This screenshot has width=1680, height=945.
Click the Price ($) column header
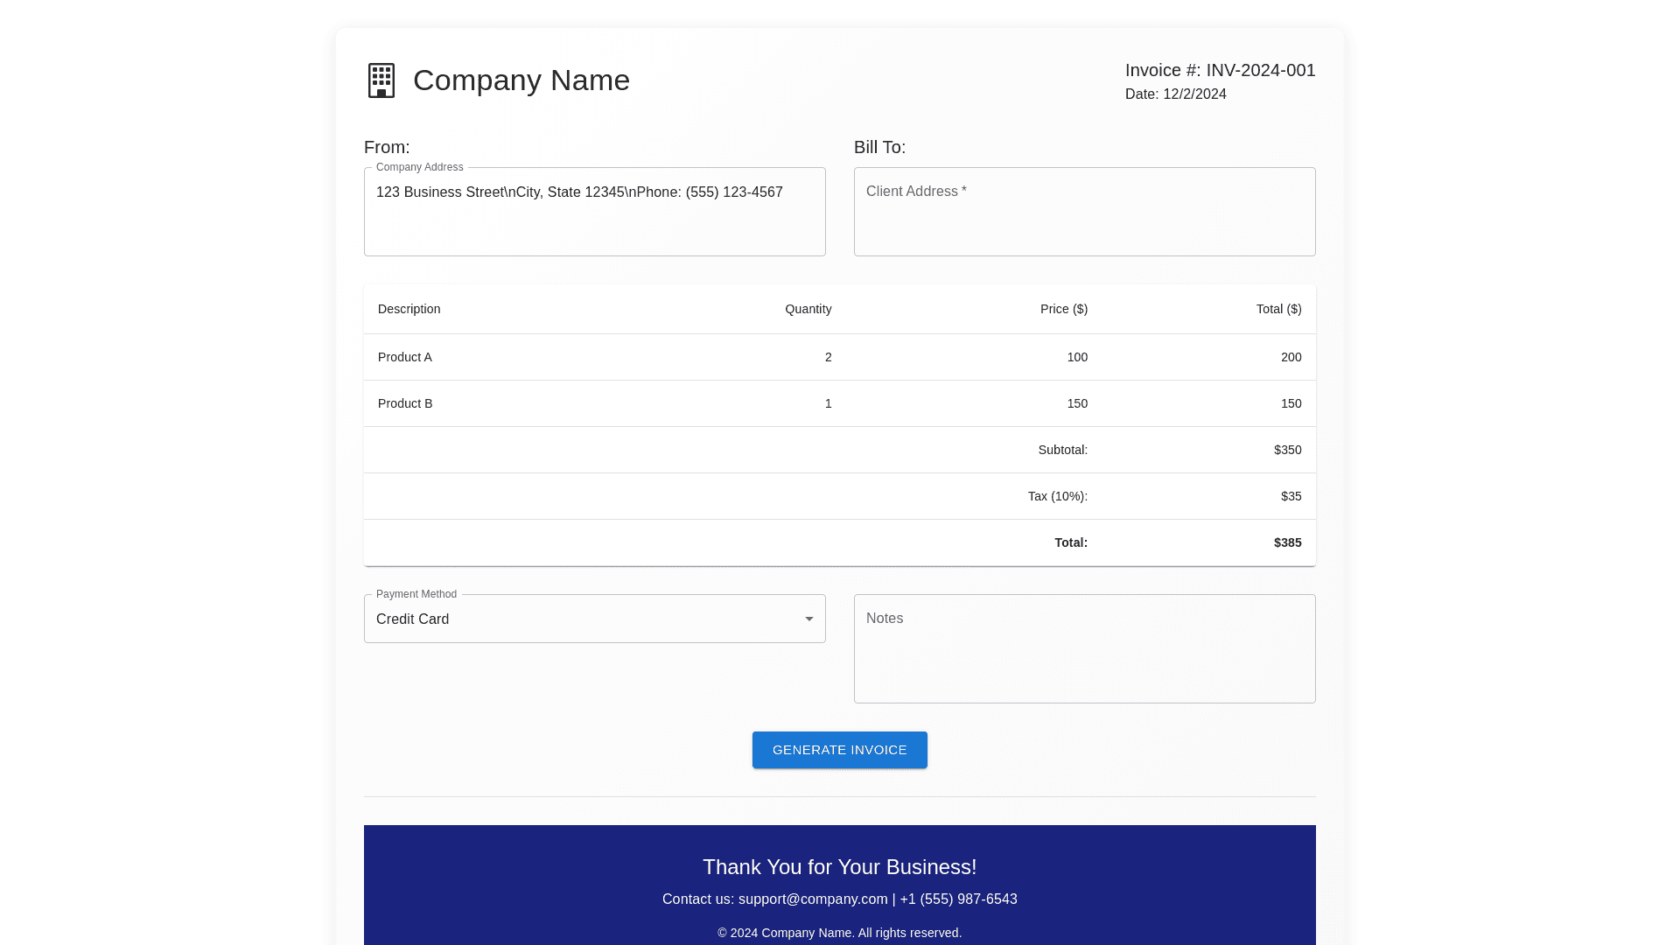(x=1063, y=309)
